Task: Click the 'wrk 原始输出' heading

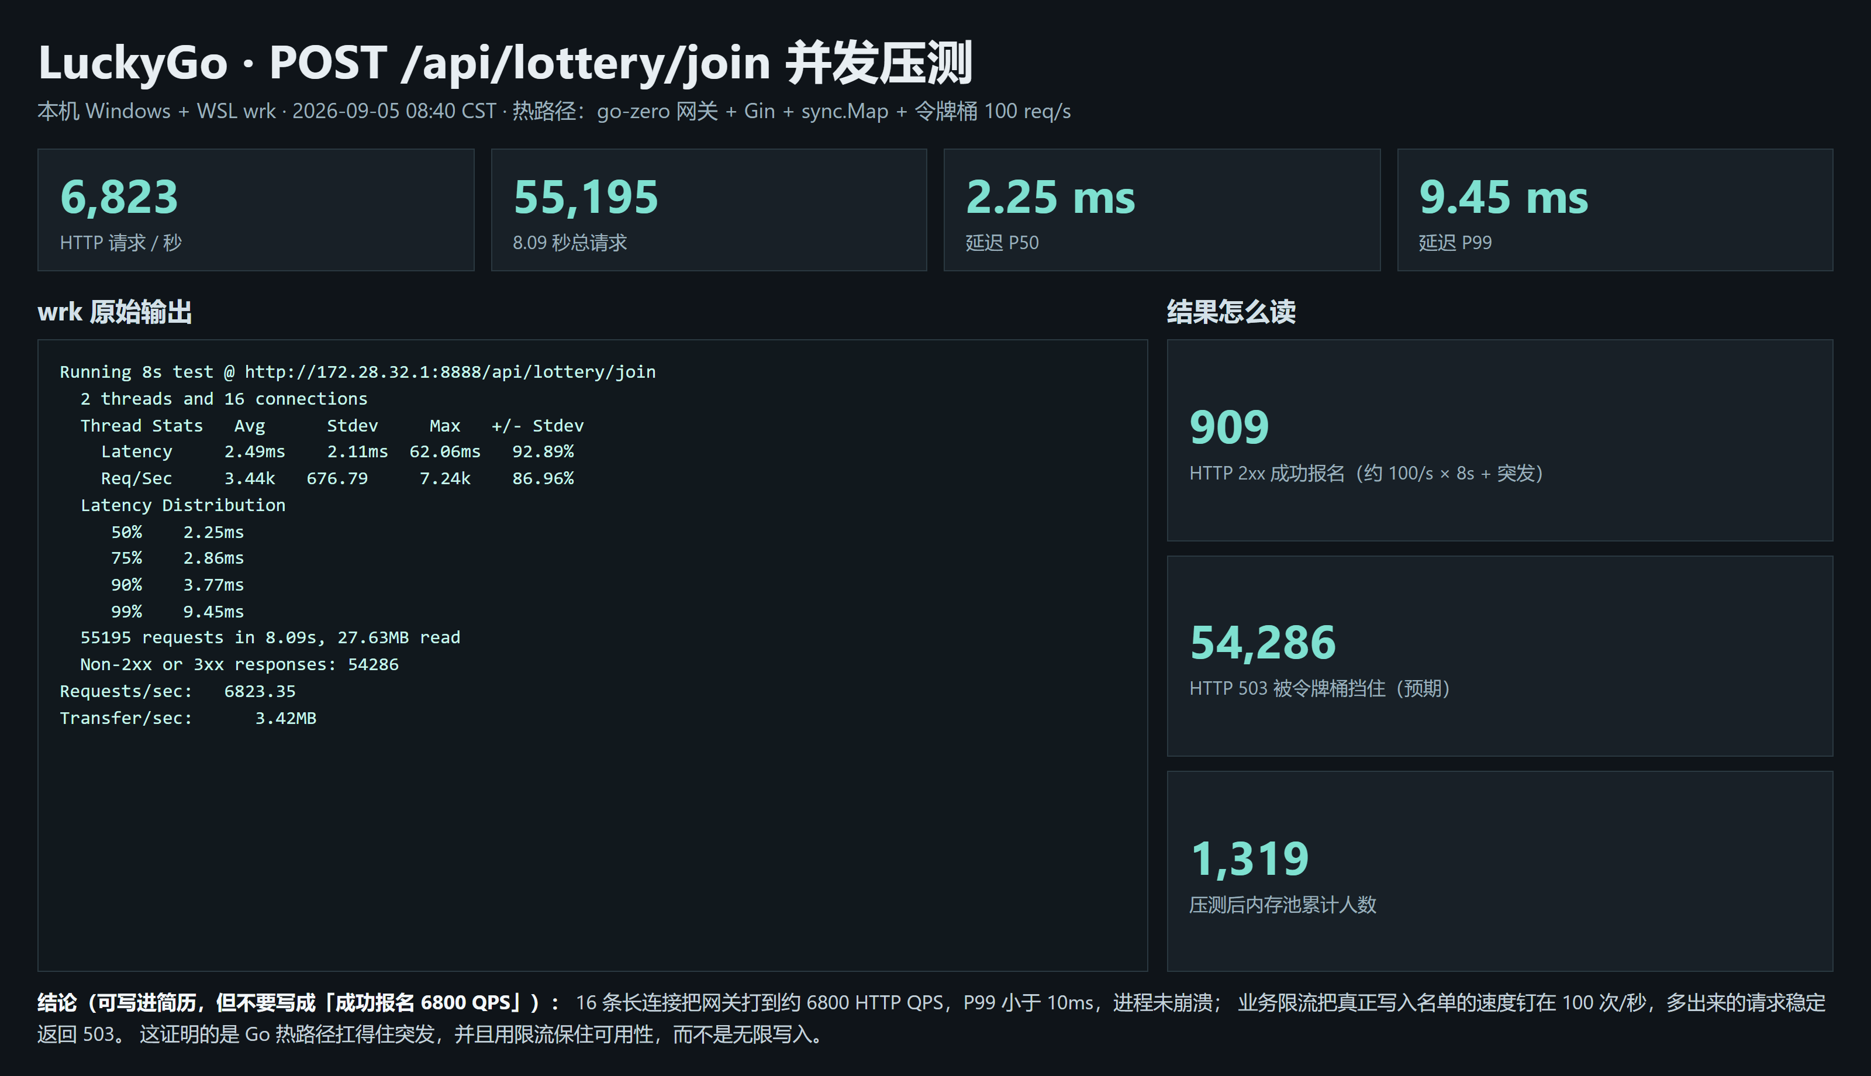Action: pos(115,312)
